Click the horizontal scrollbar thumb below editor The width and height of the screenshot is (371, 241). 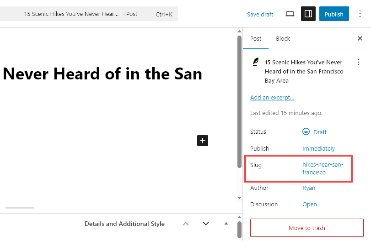[x=20, y=208]
